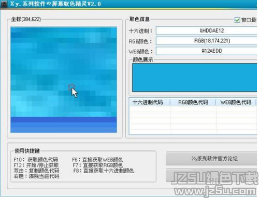Click the 取色信息 group label
The height and width of the screenshot is (198, 259).
tap(139, 19)
